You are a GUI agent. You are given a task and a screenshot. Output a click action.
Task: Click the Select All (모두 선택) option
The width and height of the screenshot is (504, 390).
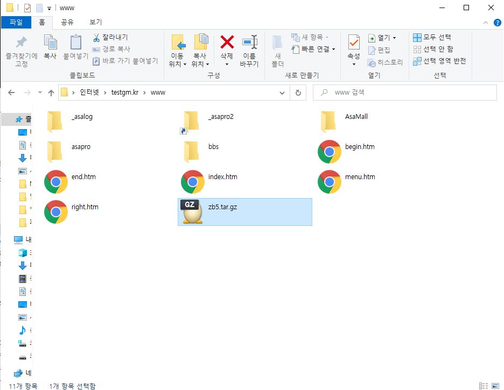click(432, 38)
